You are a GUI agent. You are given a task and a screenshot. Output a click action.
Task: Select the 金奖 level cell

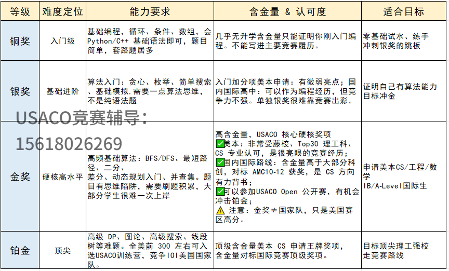click(20, 177)
